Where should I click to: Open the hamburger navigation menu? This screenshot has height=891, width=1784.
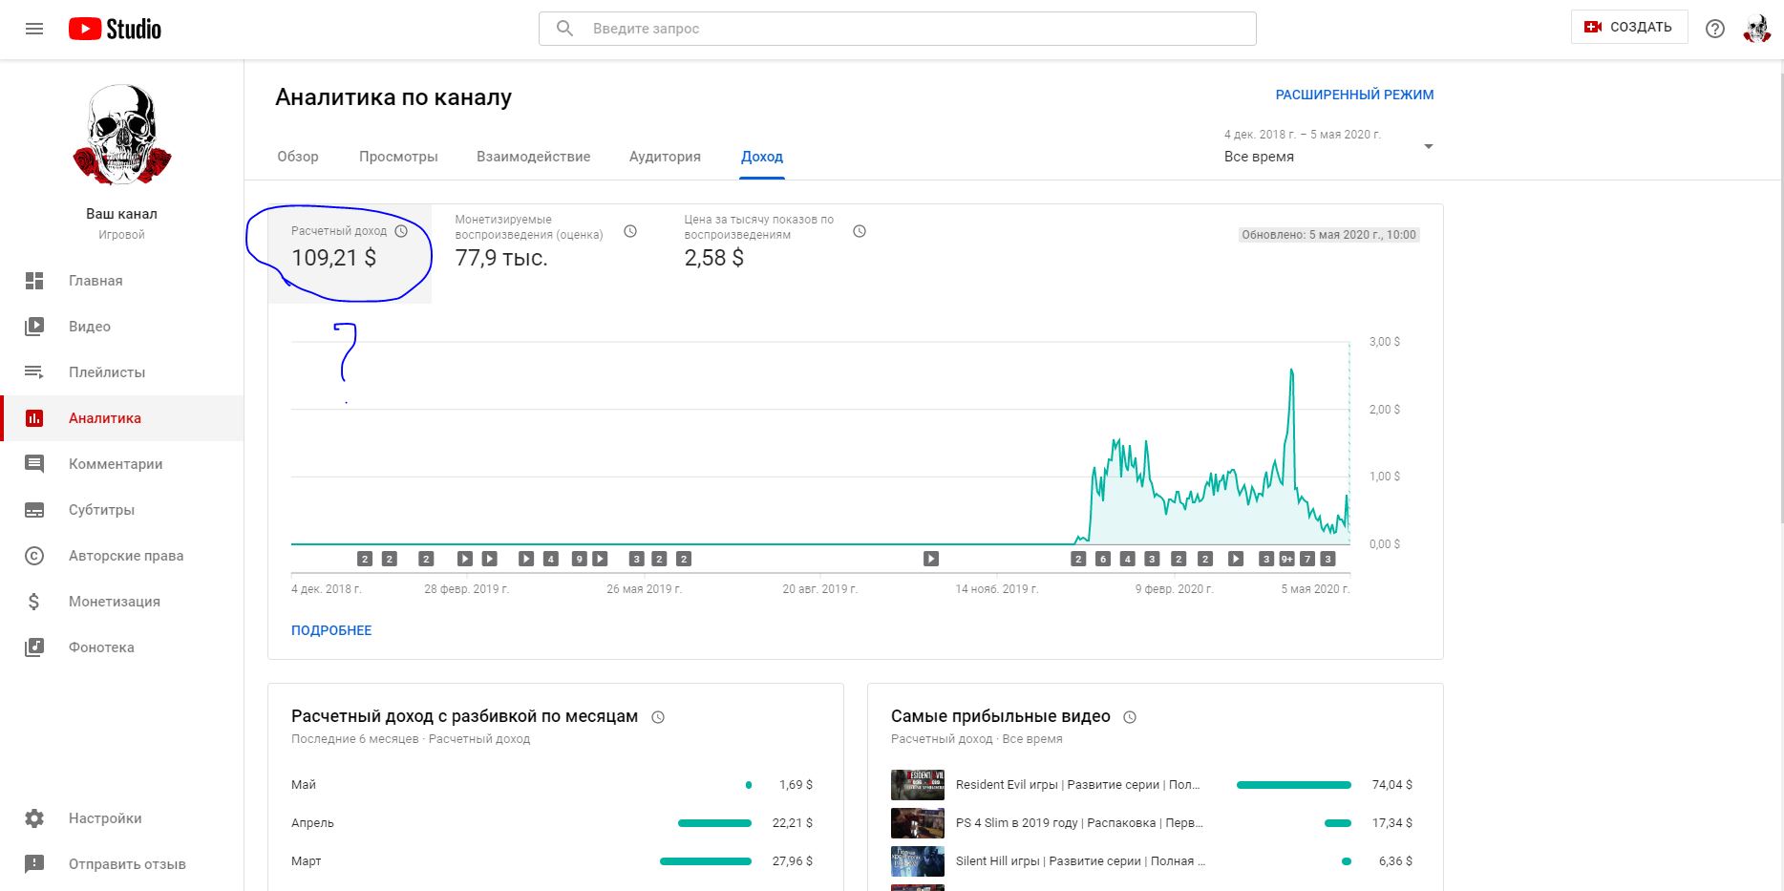tap(34, 29)
